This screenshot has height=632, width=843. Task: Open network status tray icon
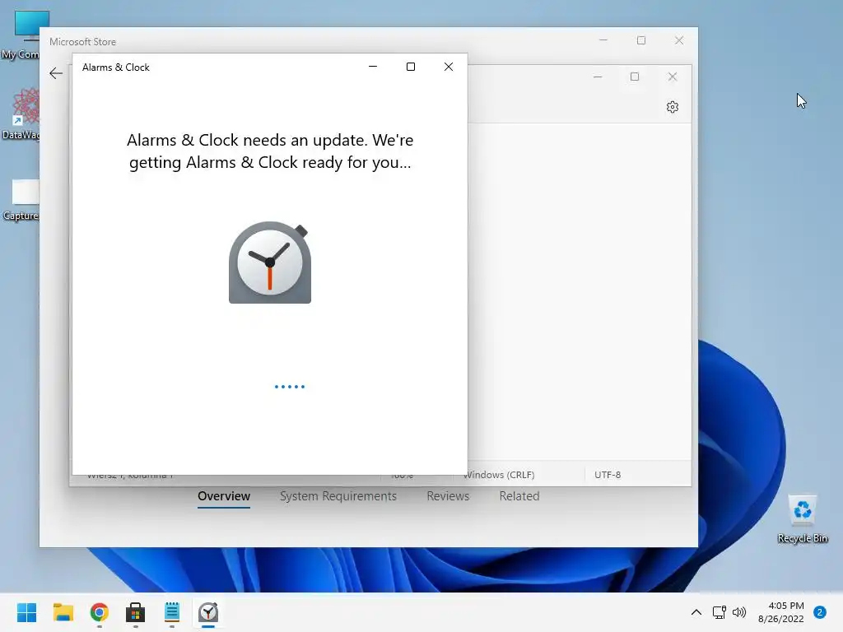click(719, 612)
